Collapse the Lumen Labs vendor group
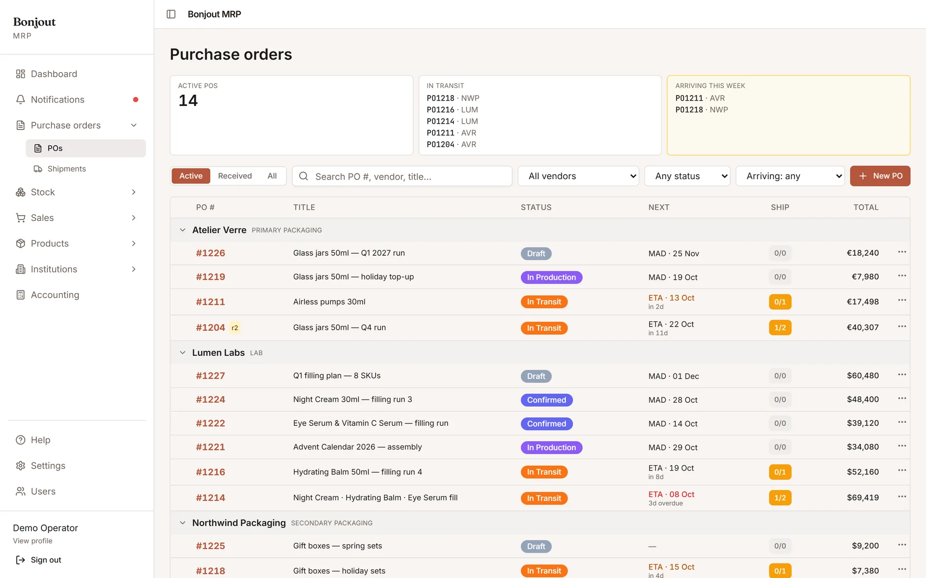926x578 pixels. click(182, 353)
